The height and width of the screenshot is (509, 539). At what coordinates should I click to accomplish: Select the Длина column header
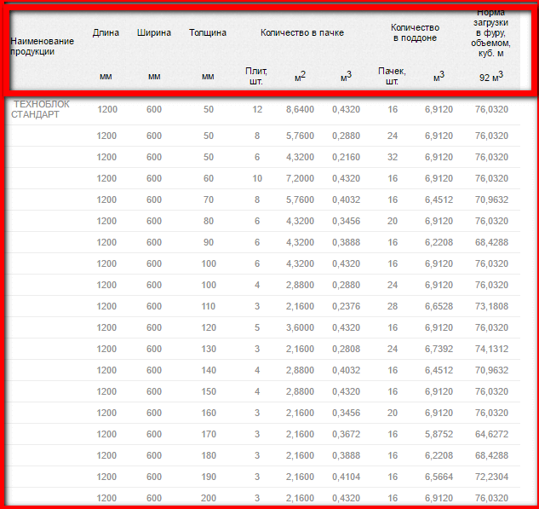pos(106,33)
